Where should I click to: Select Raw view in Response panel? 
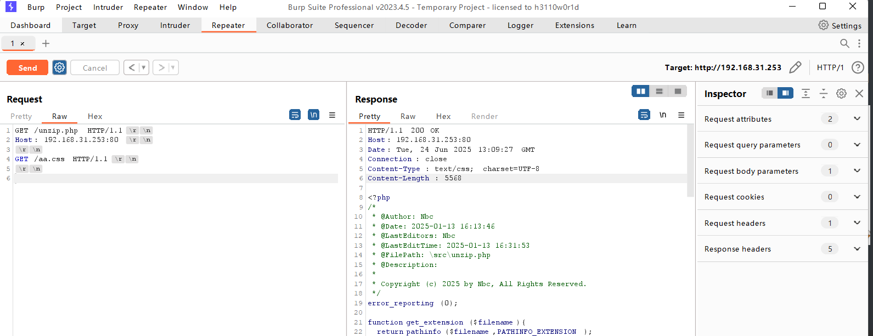click(408, 116)
